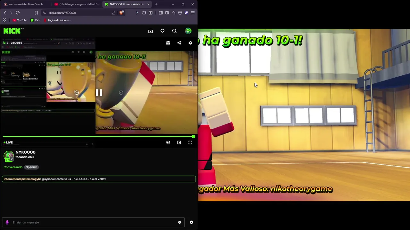Close the NYKOOO0 Stream tab
The image size is (410, 230).
[x=148, y=4]
